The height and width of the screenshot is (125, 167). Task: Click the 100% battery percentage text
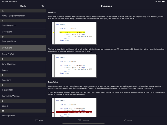159,2
